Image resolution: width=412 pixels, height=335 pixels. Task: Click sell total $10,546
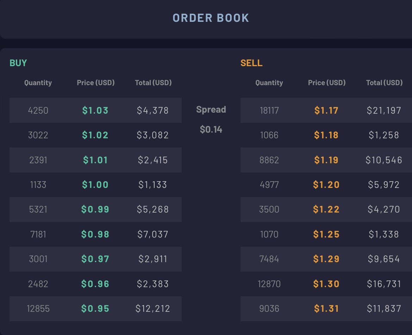pos(384,160)
